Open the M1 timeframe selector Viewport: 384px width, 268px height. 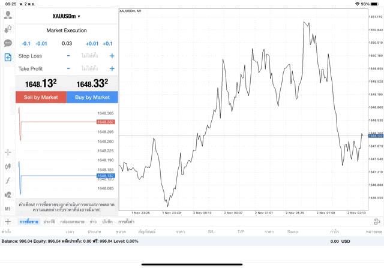(x=8, y=209)
